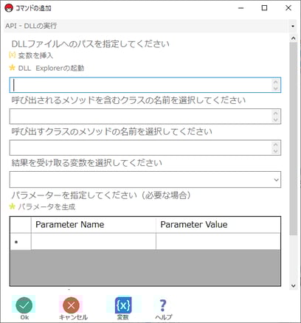Open the ヘルプ question mark icon
Image resolution: width=301 pixels, height=323 pixels.
[x=163, y=305]
